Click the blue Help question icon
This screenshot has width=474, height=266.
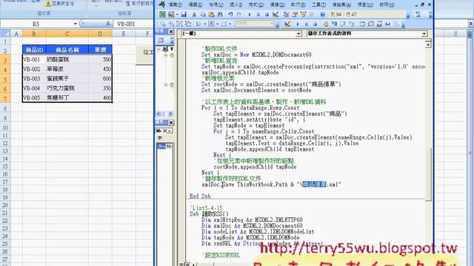pos(323,14)
